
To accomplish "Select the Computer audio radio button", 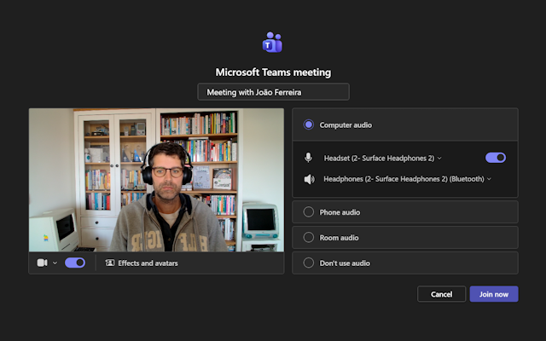I will click(x=309, y=124).
